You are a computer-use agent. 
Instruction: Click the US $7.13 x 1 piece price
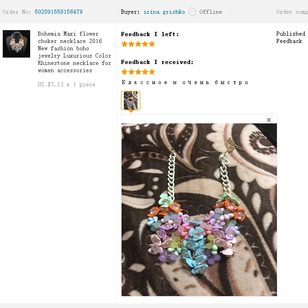point(67,85)
